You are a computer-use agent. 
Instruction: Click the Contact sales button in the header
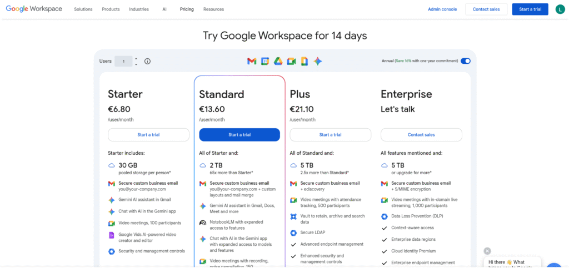pos(486,9)
